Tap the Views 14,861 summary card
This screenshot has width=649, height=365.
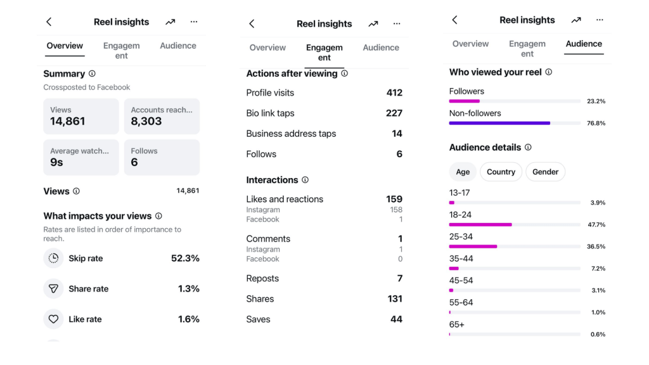(x=81, y=117)
